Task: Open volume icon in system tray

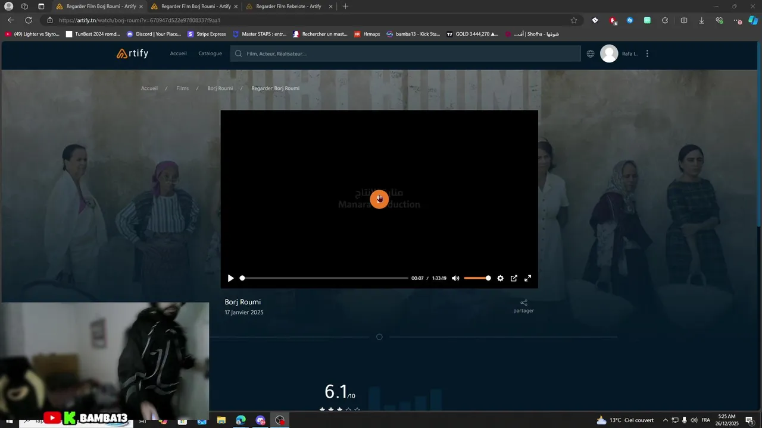Action: click(x=694, y=420)
